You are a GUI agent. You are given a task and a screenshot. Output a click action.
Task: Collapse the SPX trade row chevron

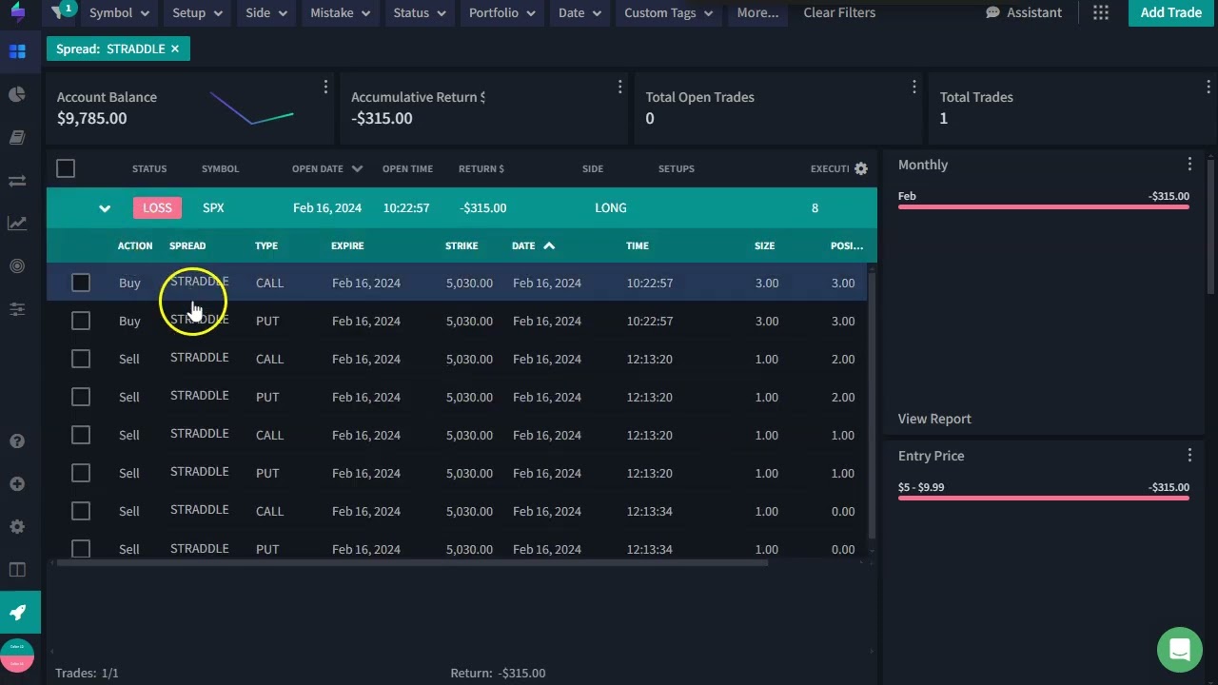105,208
